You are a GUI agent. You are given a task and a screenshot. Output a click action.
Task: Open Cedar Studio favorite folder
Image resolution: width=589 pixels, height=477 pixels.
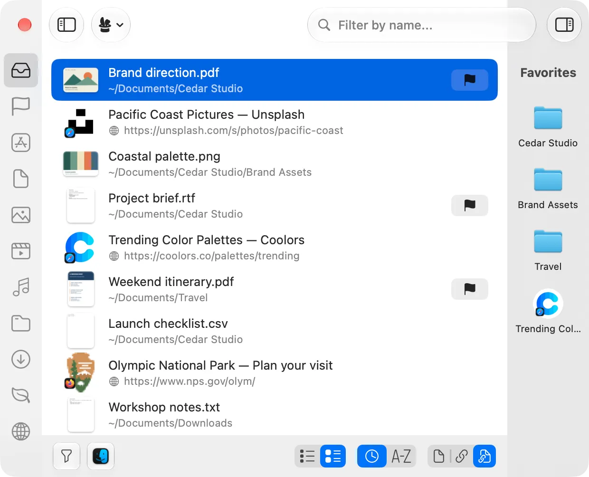548,127
